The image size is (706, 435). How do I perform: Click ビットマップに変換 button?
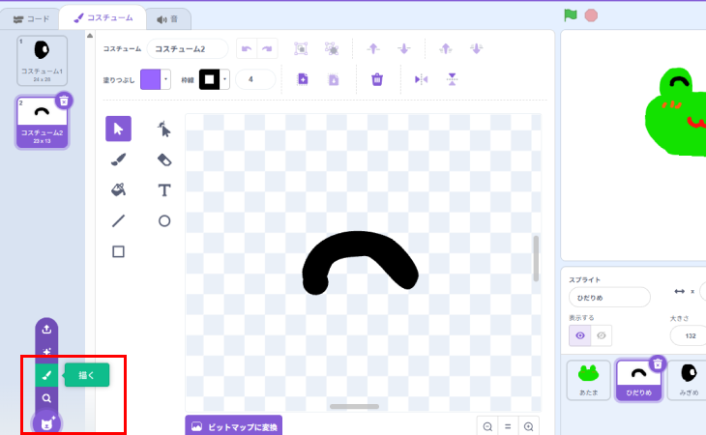point(233,425)
